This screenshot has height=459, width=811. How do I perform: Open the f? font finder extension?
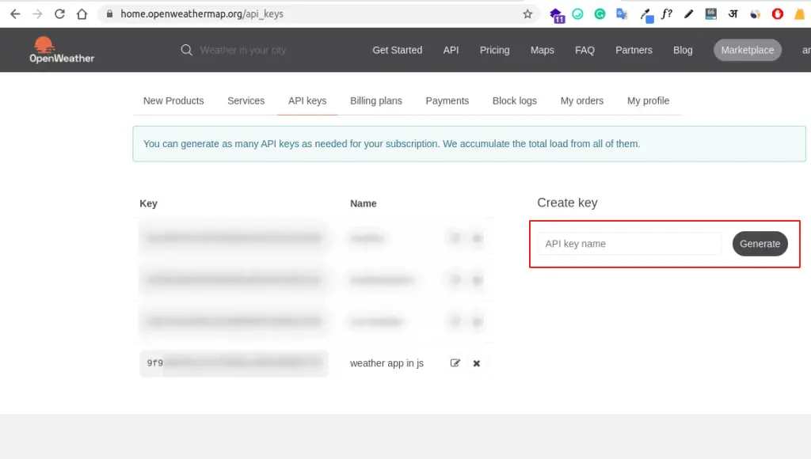[x=667, y=14]
